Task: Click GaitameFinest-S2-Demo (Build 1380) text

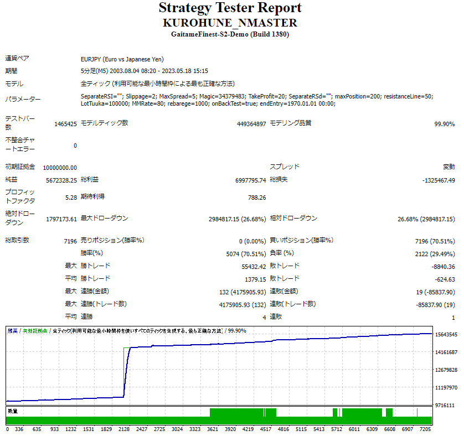Action: pos(230,34)
